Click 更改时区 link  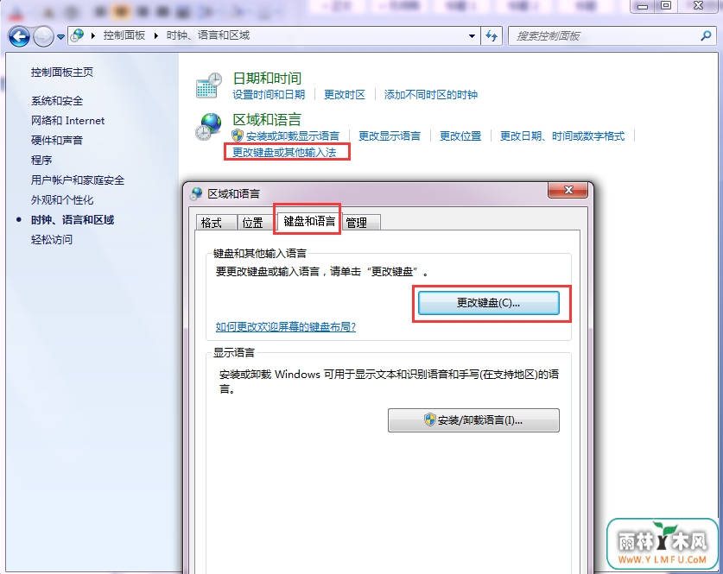(345, 95)
